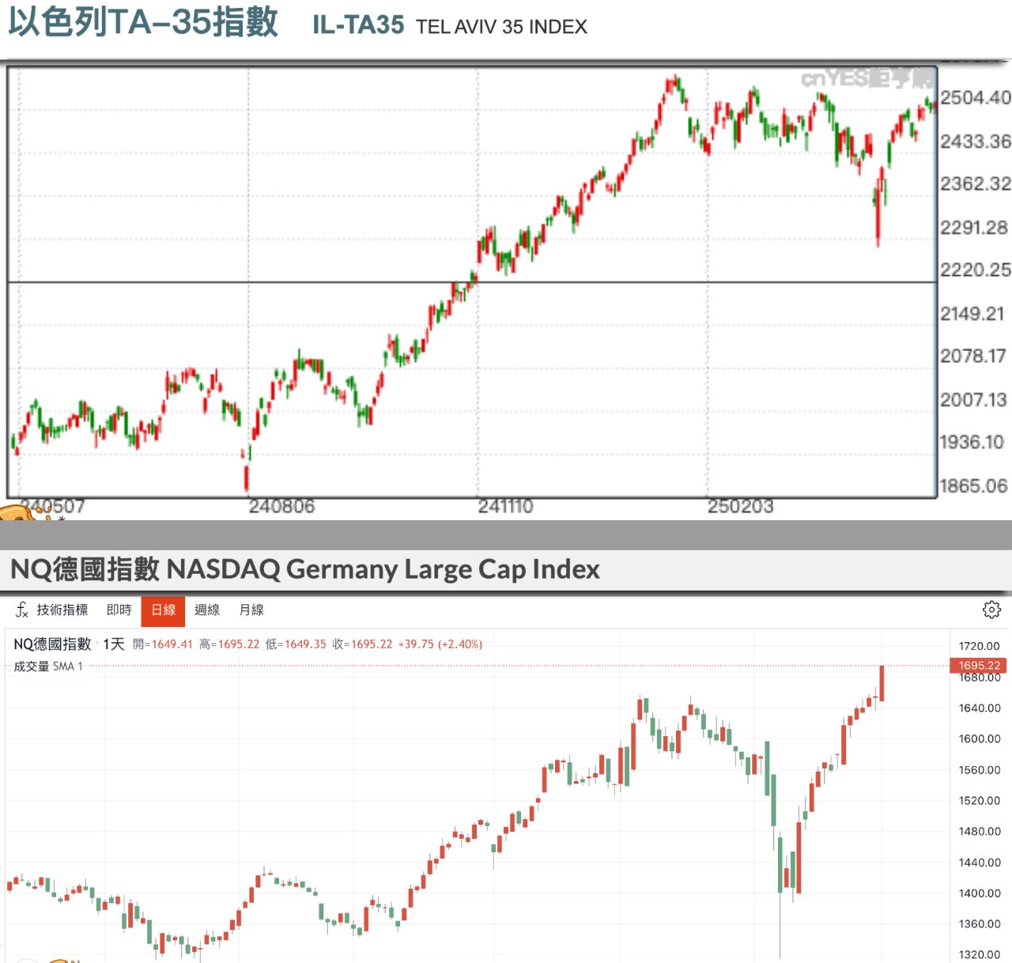Click the 1520.00 price axis label
Viewport: 1012px width, 963px height.
979,800
